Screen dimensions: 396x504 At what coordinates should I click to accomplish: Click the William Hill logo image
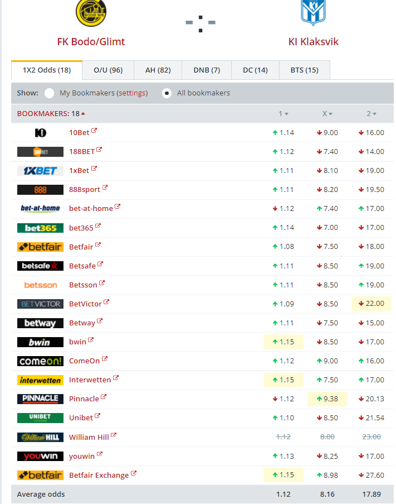point(41,437)
